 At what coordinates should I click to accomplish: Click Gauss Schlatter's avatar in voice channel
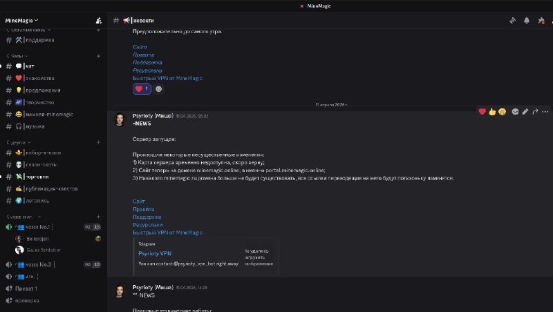(19, 250)
